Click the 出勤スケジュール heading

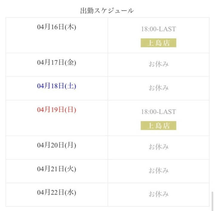click(107, 11)
